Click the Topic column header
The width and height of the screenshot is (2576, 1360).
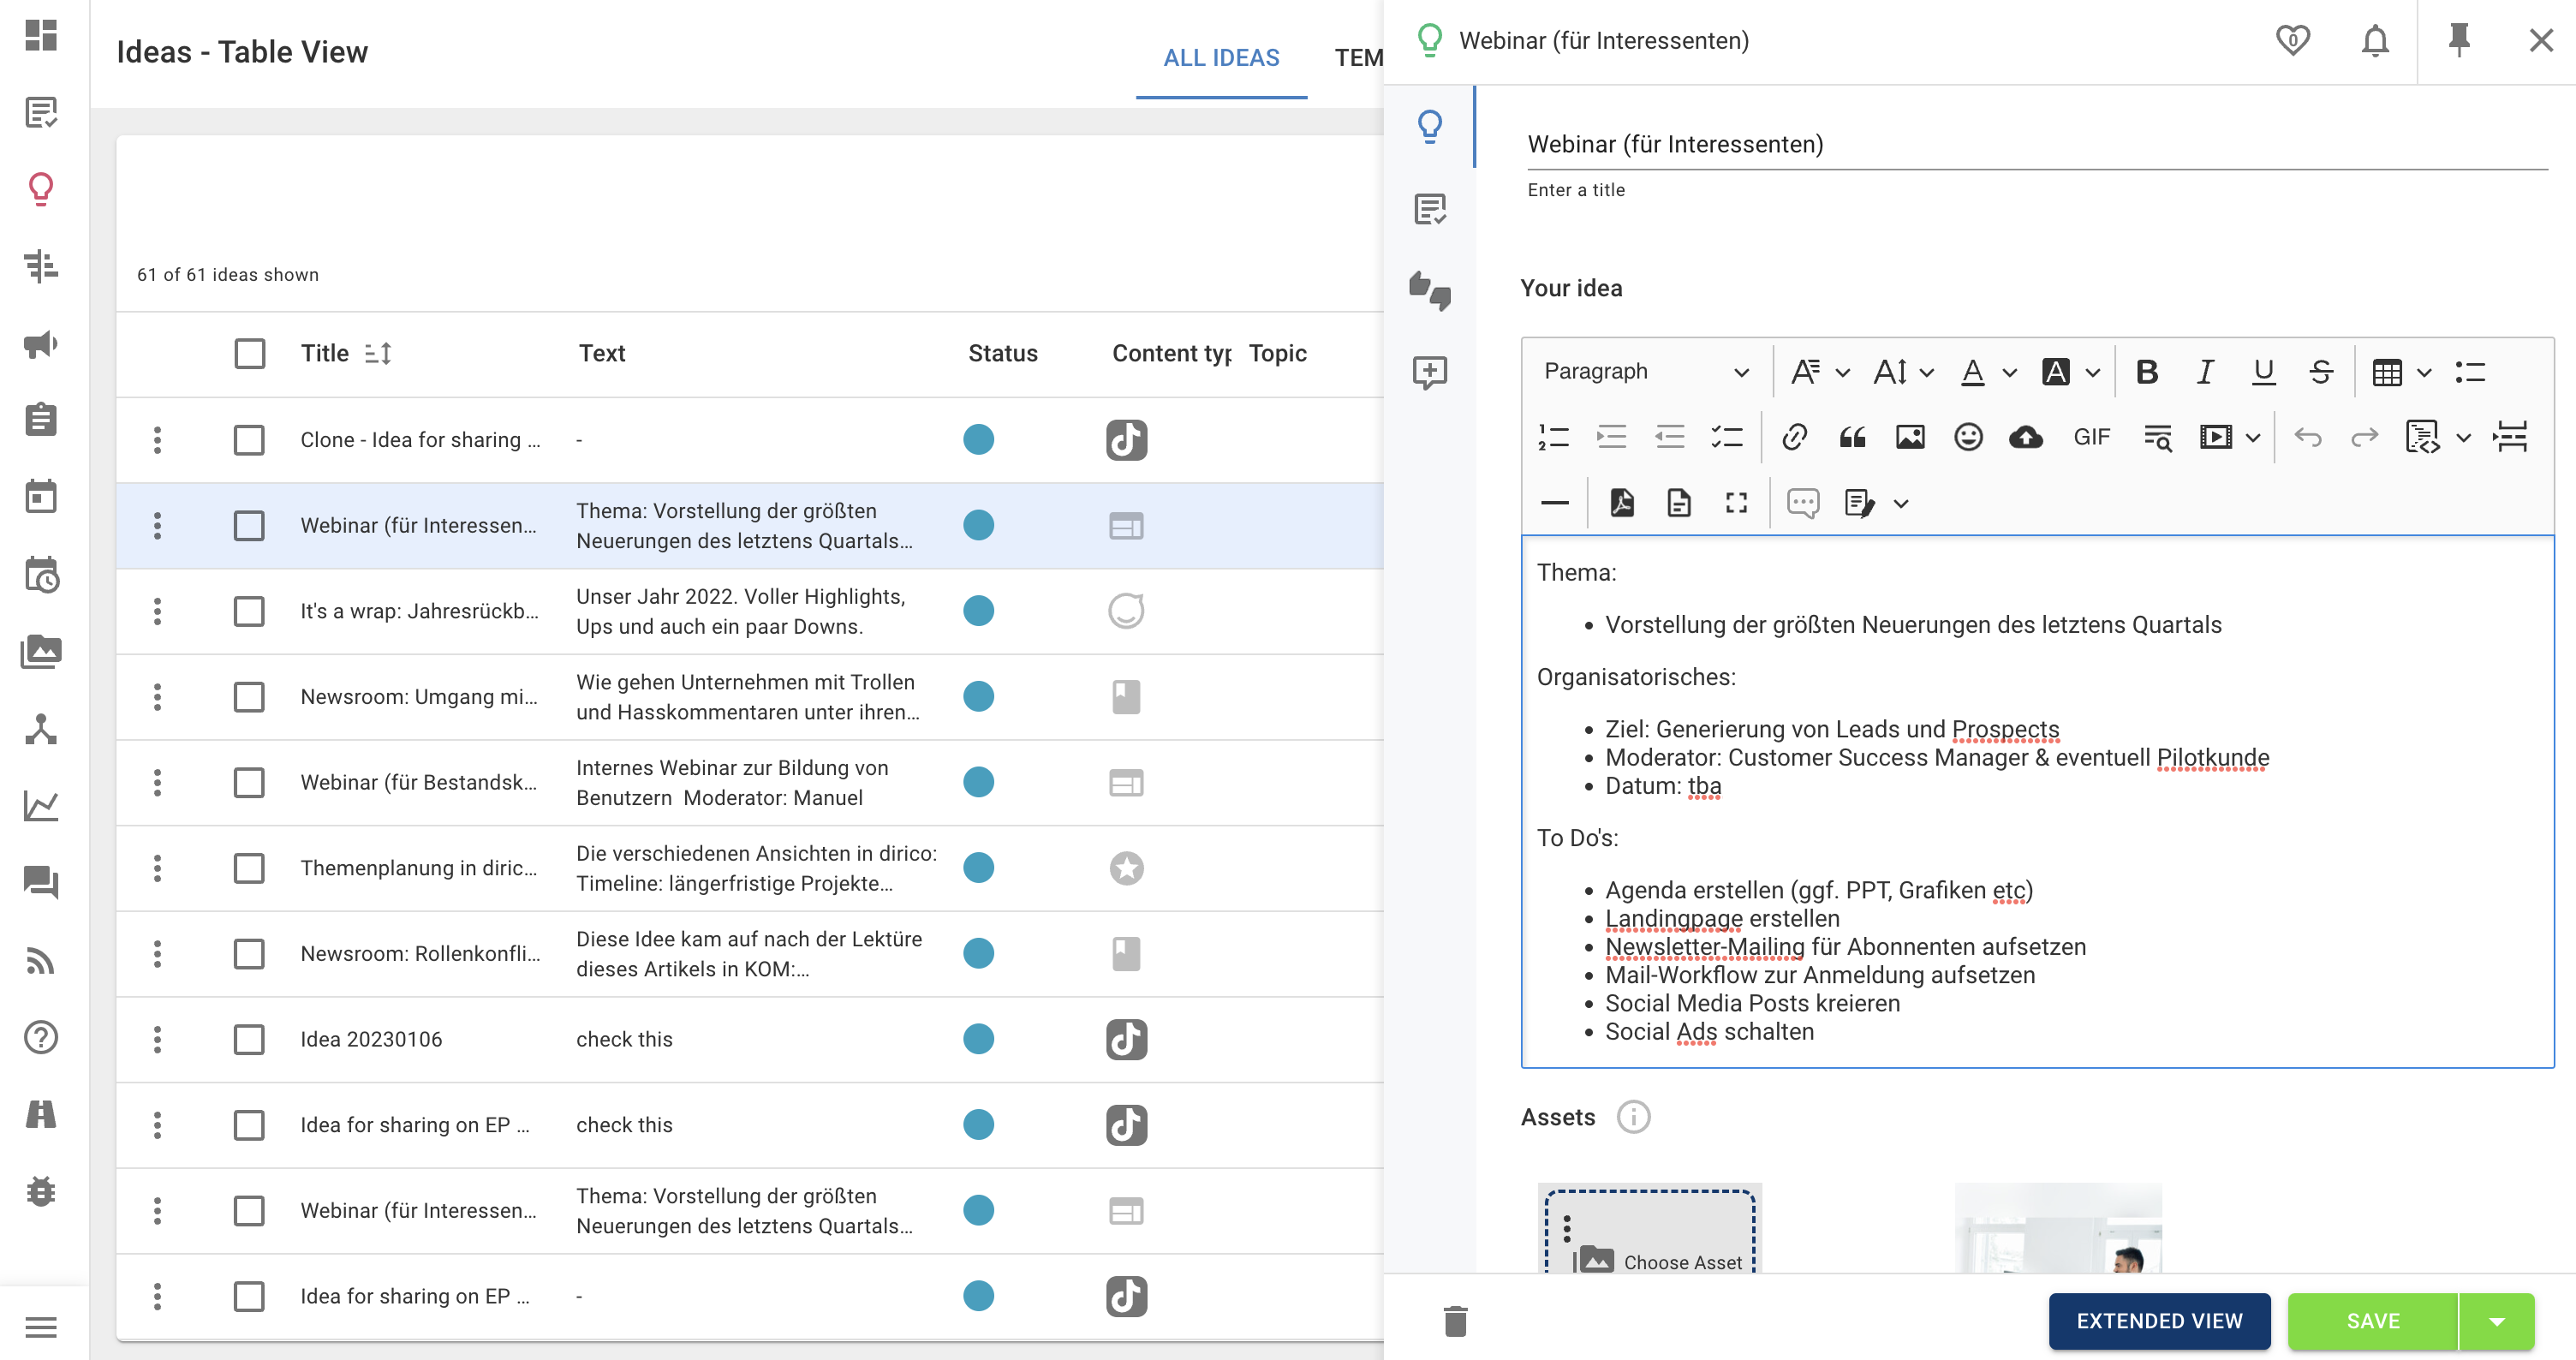(1277, 353)
